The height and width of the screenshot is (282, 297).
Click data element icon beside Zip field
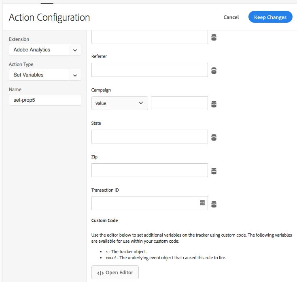[x=214, y=171]
